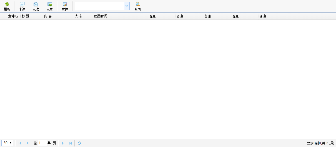Open the 已发 sent messages list
336x147 pixels.
50,7
